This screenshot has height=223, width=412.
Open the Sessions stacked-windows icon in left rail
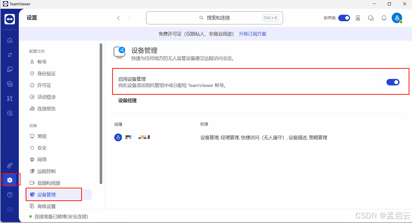[10, 84]
